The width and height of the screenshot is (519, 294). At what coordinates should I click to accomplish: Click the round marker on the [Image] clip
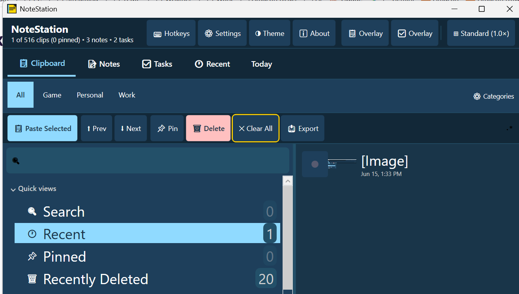pyautogui.click(x=315, y=164)
